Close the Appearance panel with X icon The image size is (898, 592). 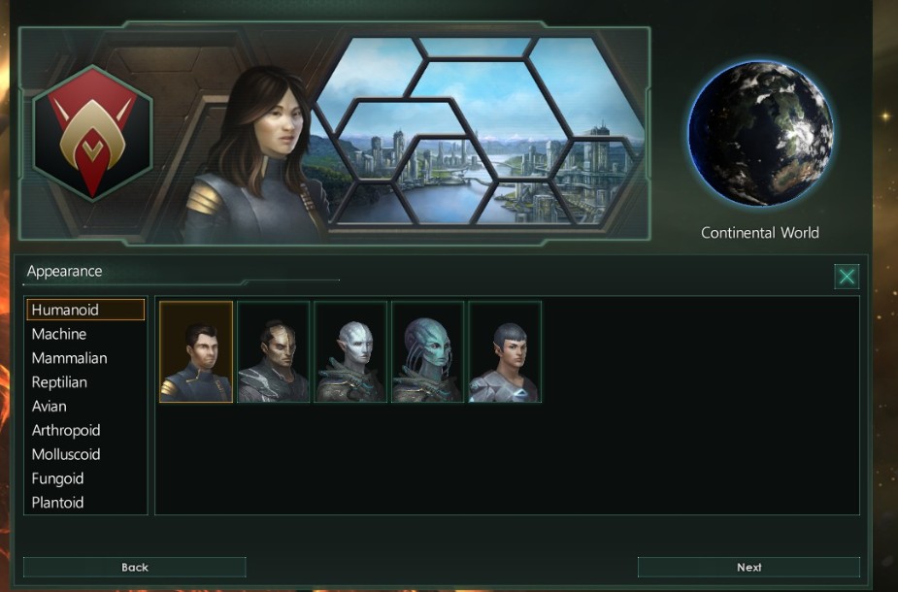[x=847, y=277]
